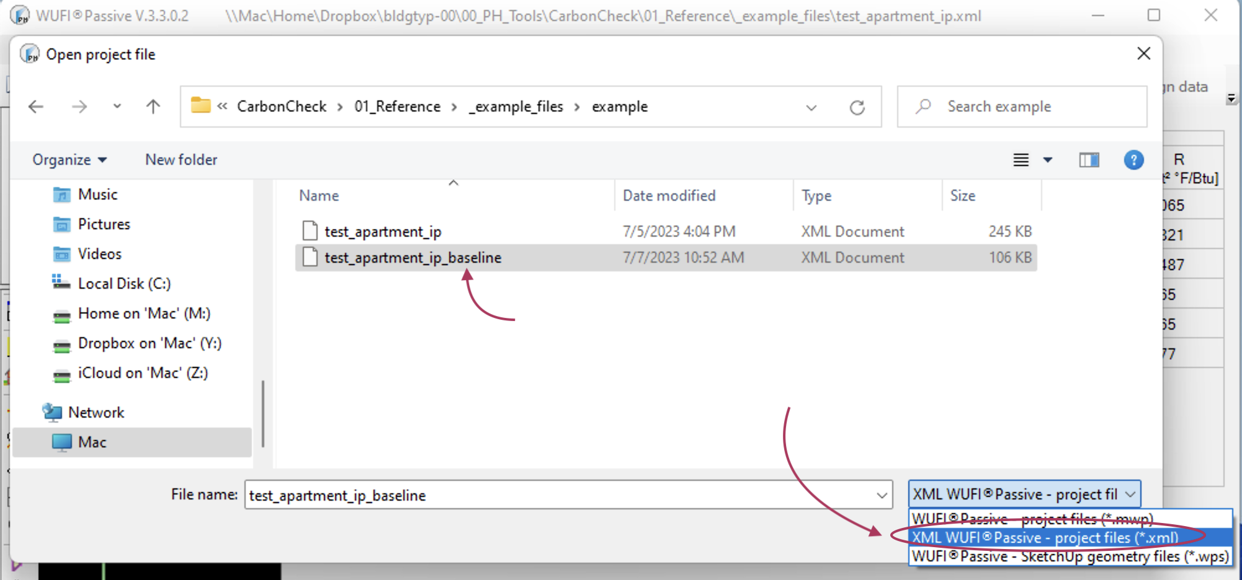Sort files by the Type column
This screenshot has width=1242, height=580.
tap(816, 196)
